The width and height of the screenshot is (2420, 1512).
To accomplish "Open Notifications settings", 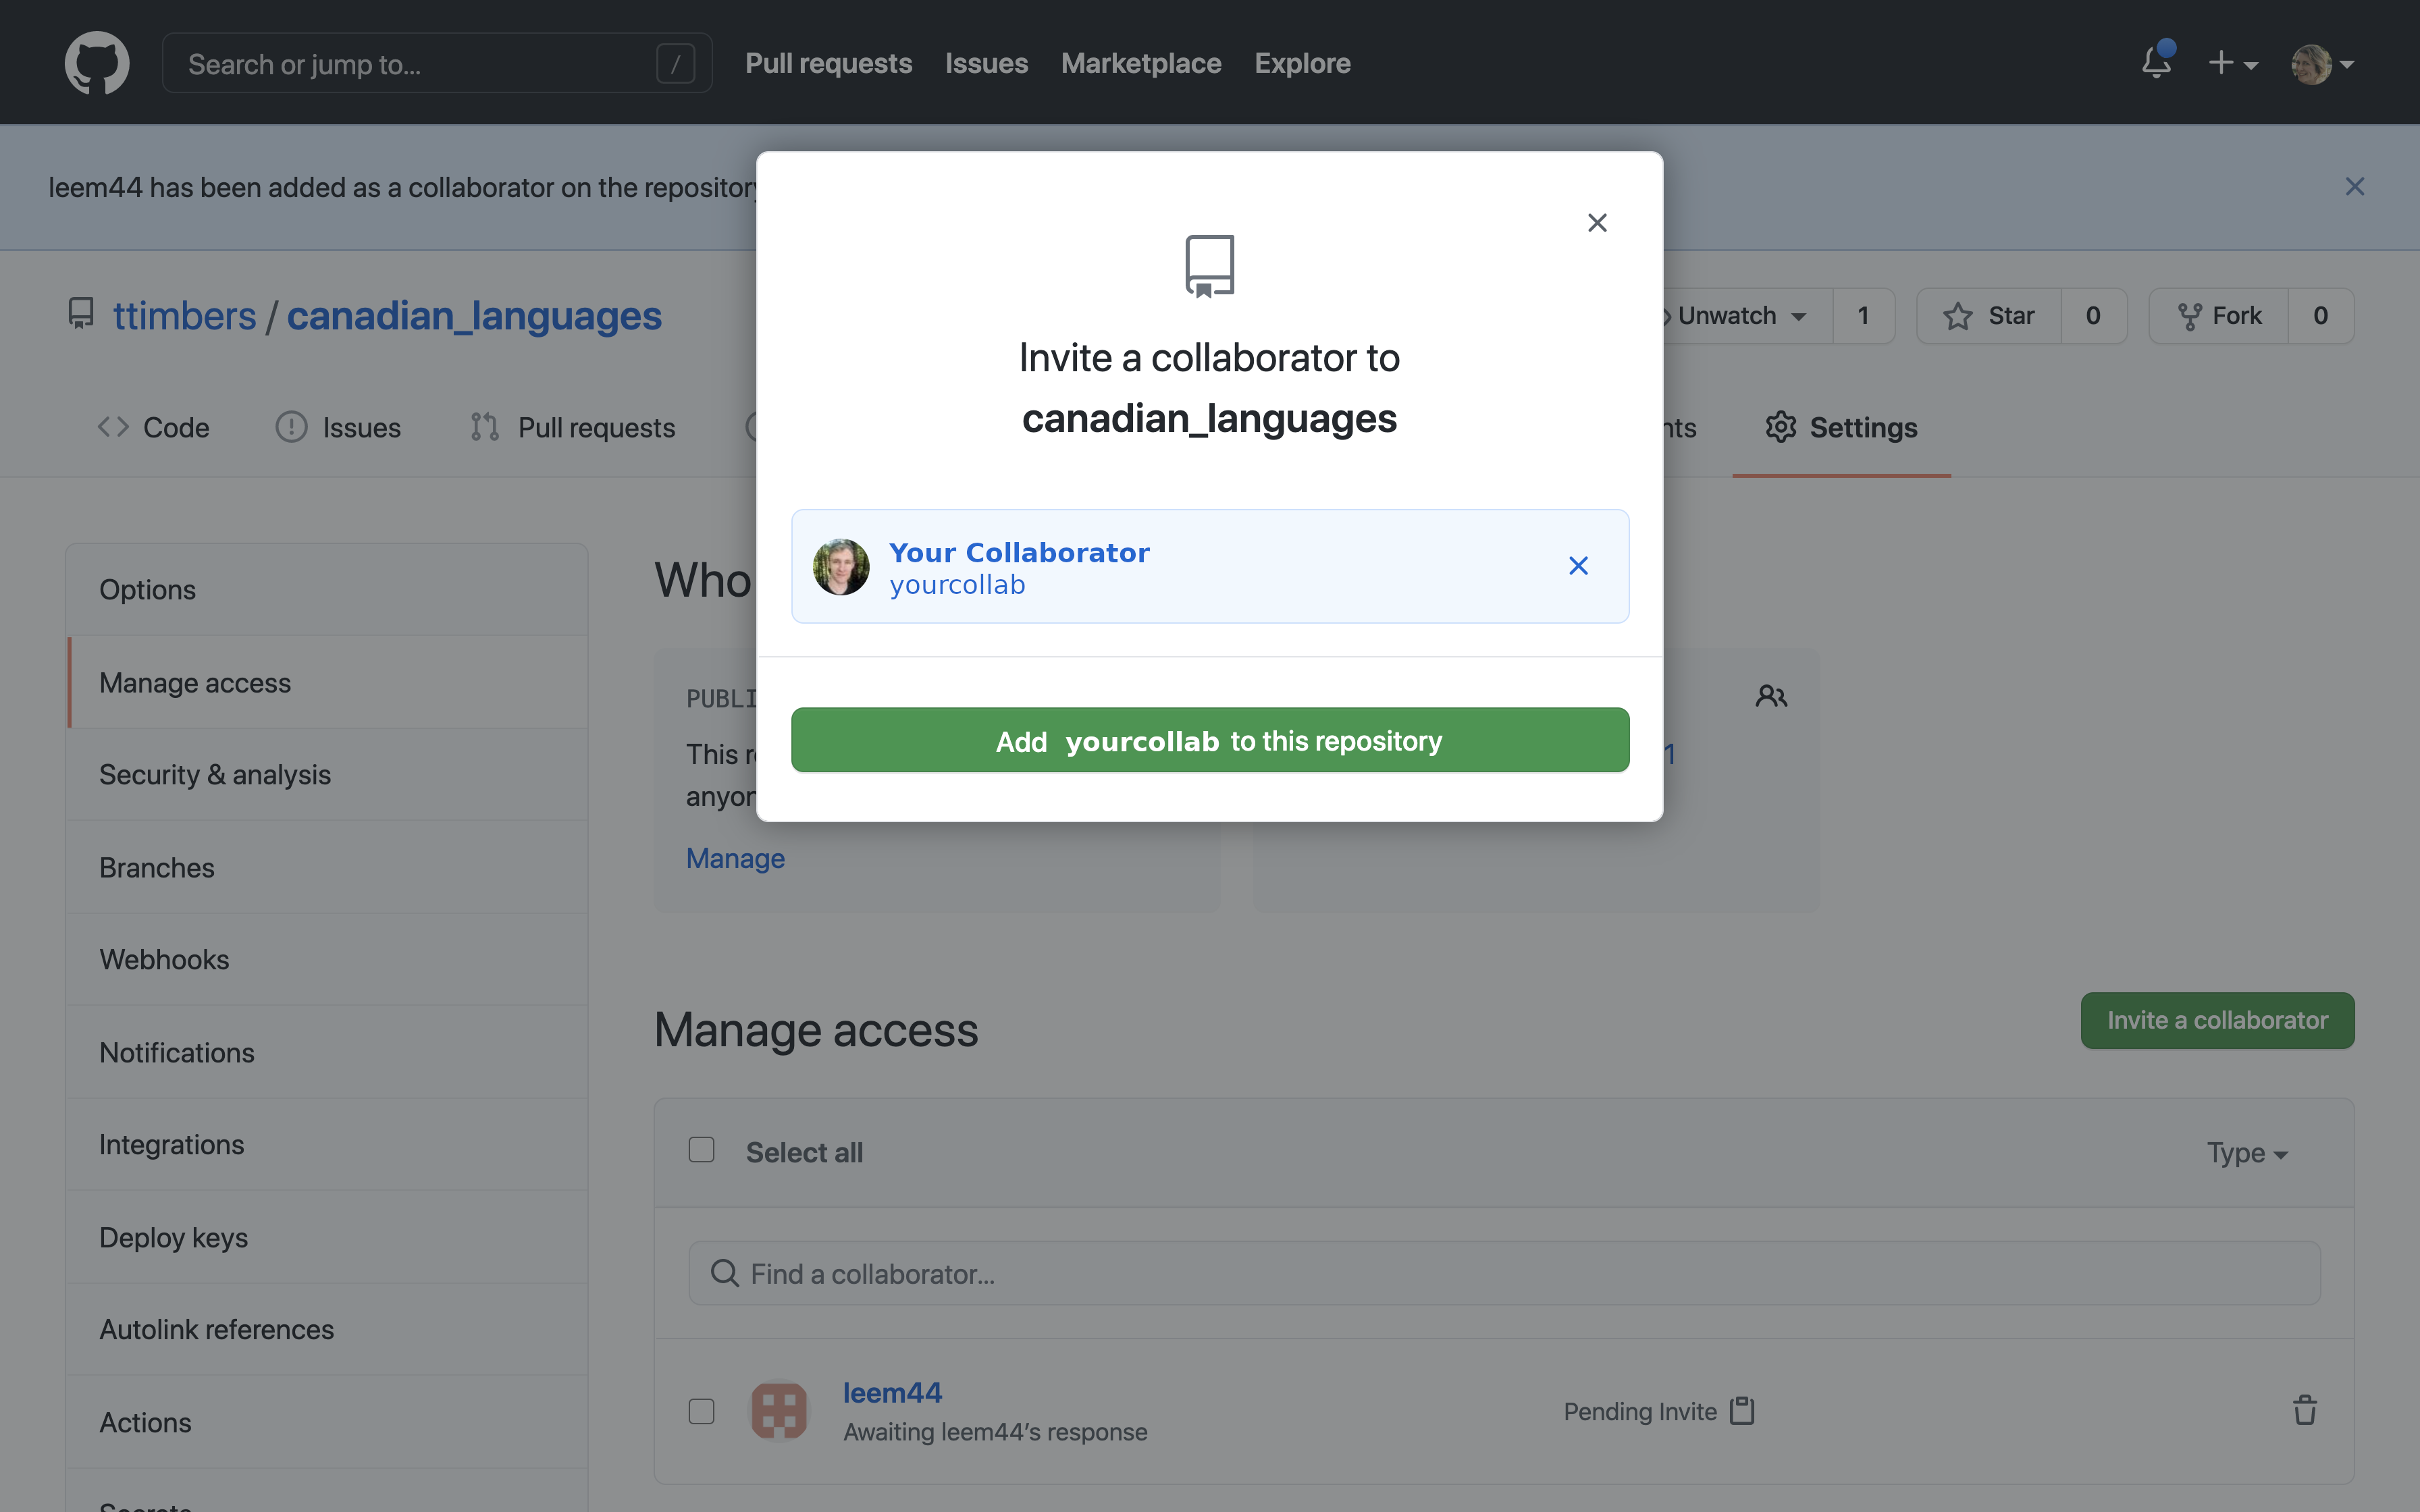I will pos(328,1052).
